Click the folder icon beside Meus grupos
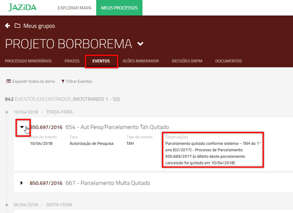Viewport: 293px width, 213px height. (x=17, y=26)
